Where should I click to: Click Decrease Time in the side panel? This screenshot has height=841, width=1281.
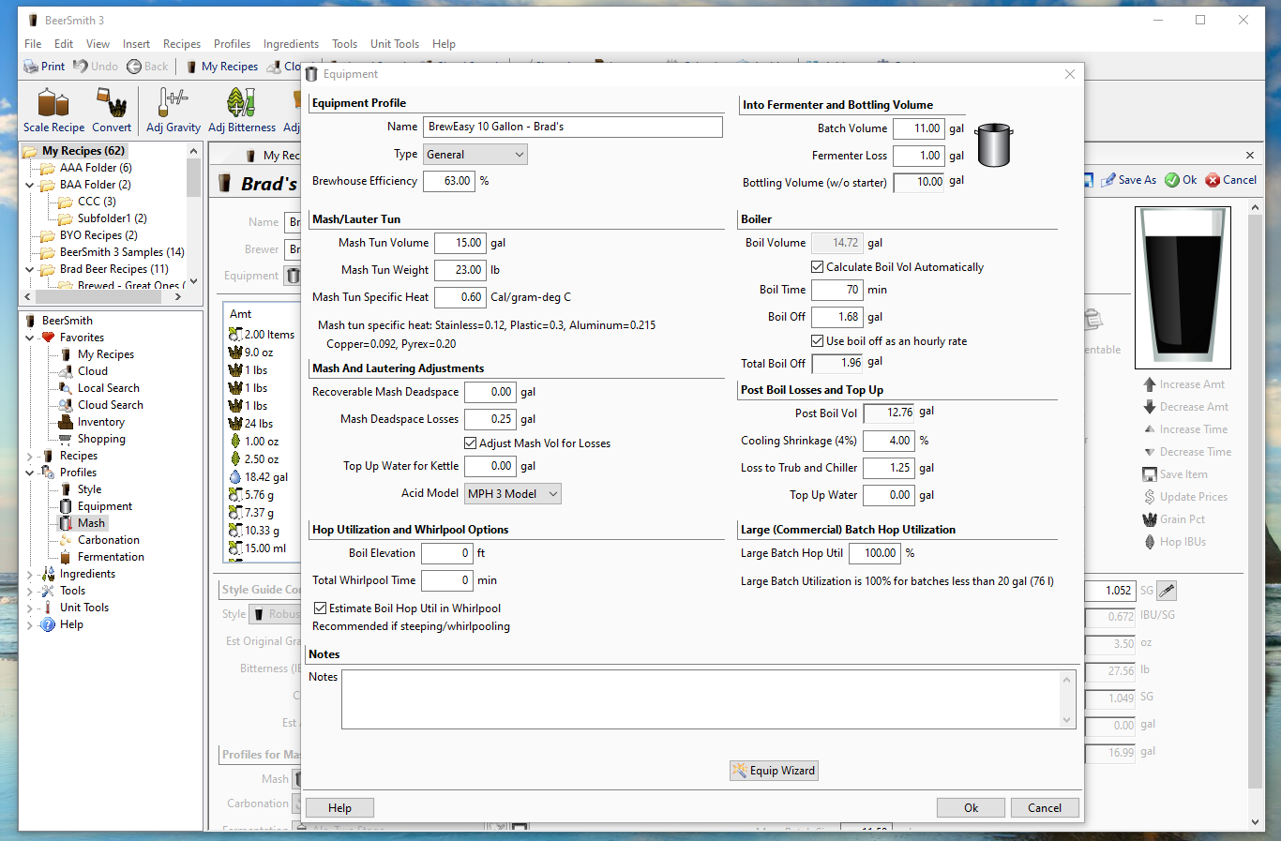click(x=1187, y=452)
